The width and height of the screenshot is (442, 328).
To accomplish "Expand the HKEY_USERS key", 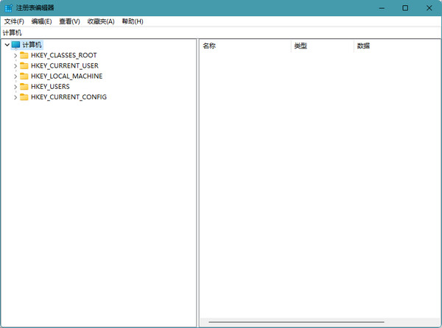I will click(x=15, y=86).
